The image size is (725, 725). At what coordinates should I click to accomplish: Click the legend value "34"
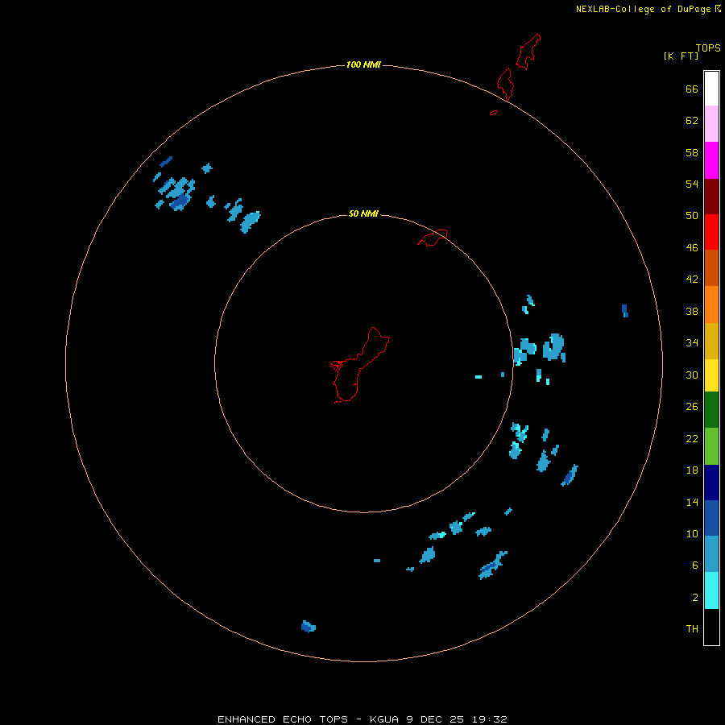pos(692,343)
